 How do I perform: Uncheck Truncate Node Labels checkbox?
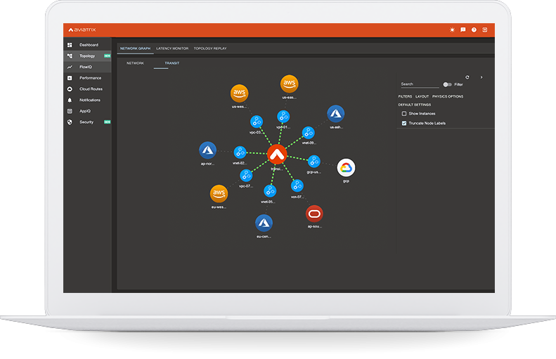coord(404,124)
